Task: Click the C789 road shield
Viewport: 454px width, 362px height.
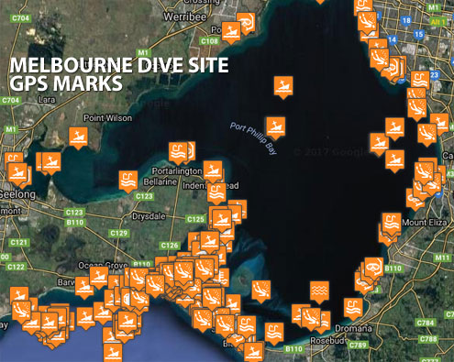Action: pyautogui.click(x=358, y=346)
